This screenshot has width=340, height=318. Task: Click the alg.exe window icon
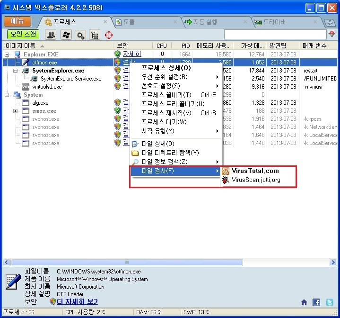pos(26,103)
